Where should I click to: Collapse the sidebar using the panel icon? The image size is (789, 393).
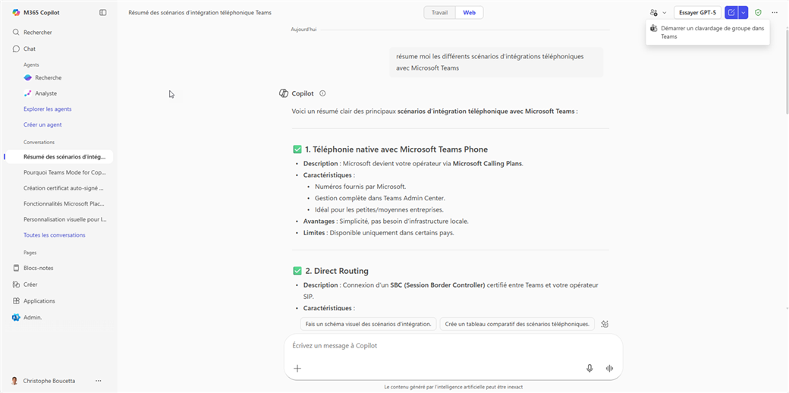click(x=103, y=13)
